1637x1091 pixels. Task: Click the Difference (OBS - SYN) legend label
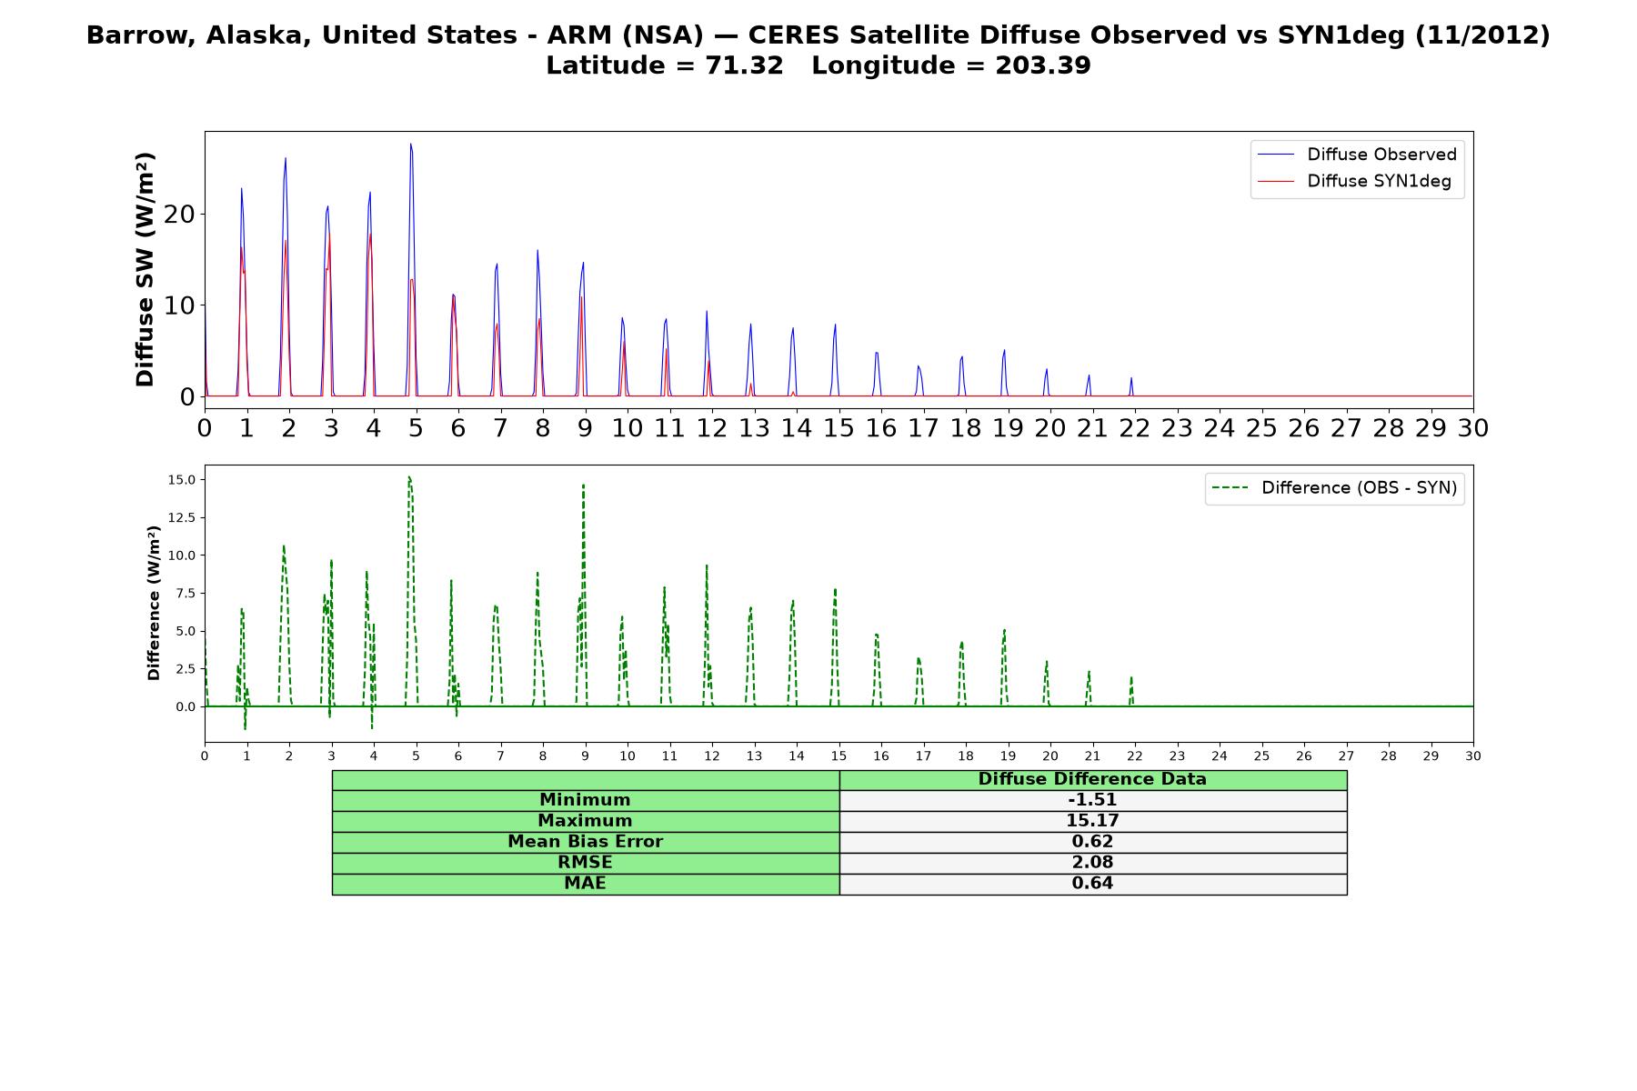(x=1359, y=488)
